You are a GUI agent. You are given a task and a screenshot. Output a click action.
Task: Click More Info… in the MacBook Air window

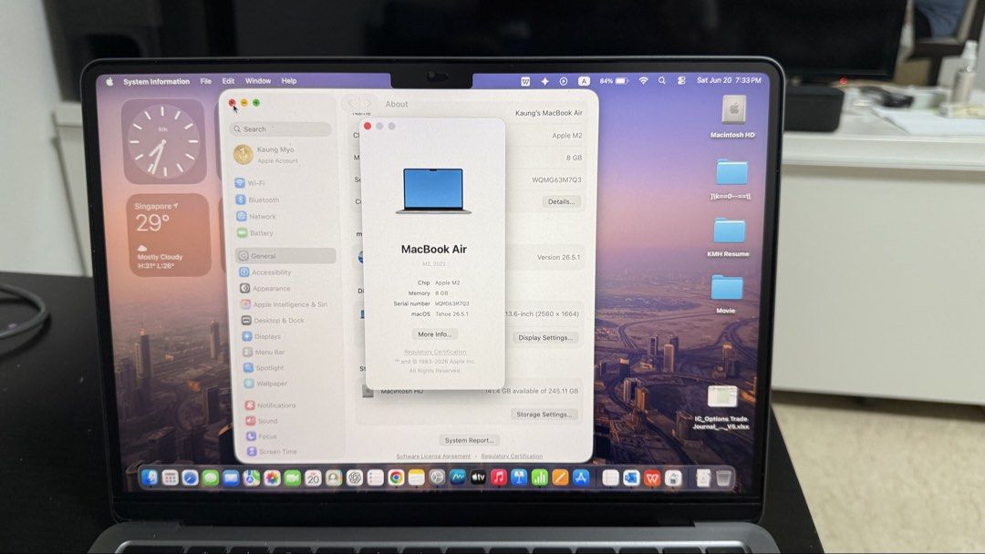(x=435, y=334)
